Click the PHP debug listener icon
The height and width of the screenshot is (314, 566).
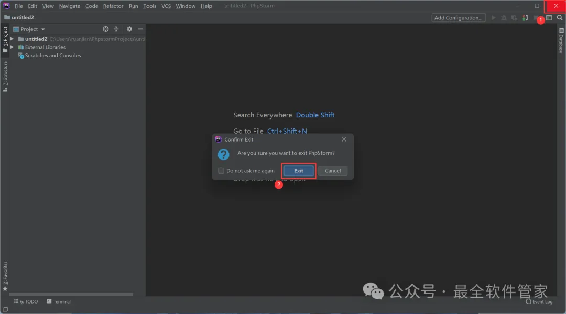click(x=525, y=17)
